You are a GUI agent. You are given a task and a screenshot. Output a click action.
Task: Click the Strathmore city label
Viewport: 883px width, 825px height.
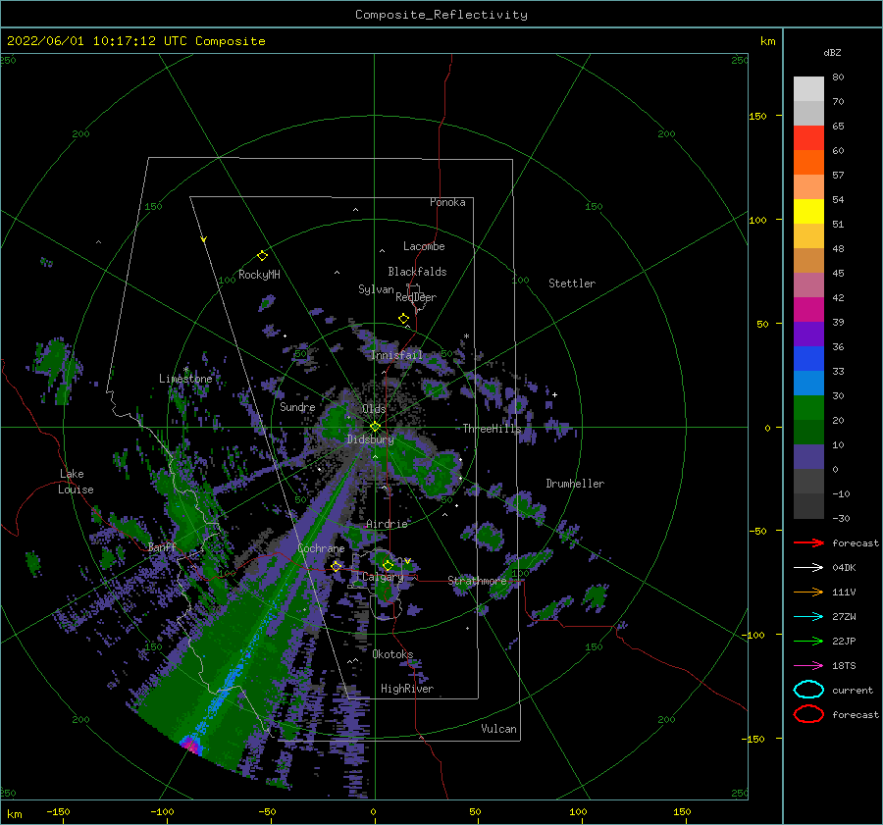(x=477, y=581)
